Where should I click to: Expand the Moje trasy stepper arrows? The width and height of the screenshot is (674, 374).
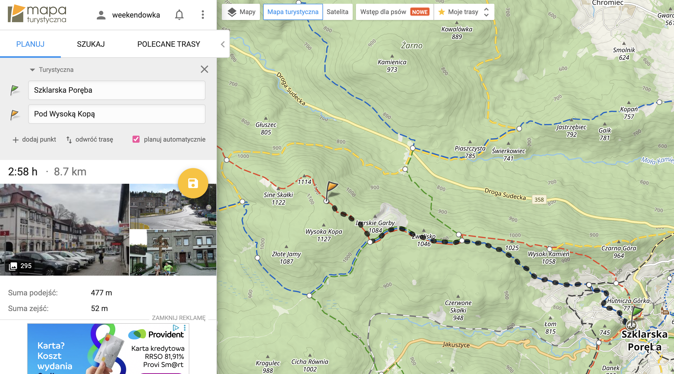point(486,12)
